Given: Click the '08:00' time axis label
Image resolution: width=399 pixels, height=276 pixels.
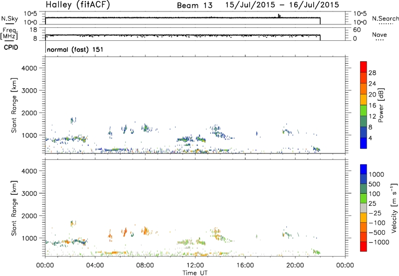Looking at the screenshot, I should [145, 266].
